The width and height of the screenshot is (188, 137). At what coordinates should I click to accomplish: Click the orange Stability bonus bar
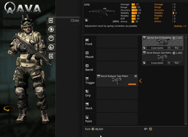(x=174, y=13)
